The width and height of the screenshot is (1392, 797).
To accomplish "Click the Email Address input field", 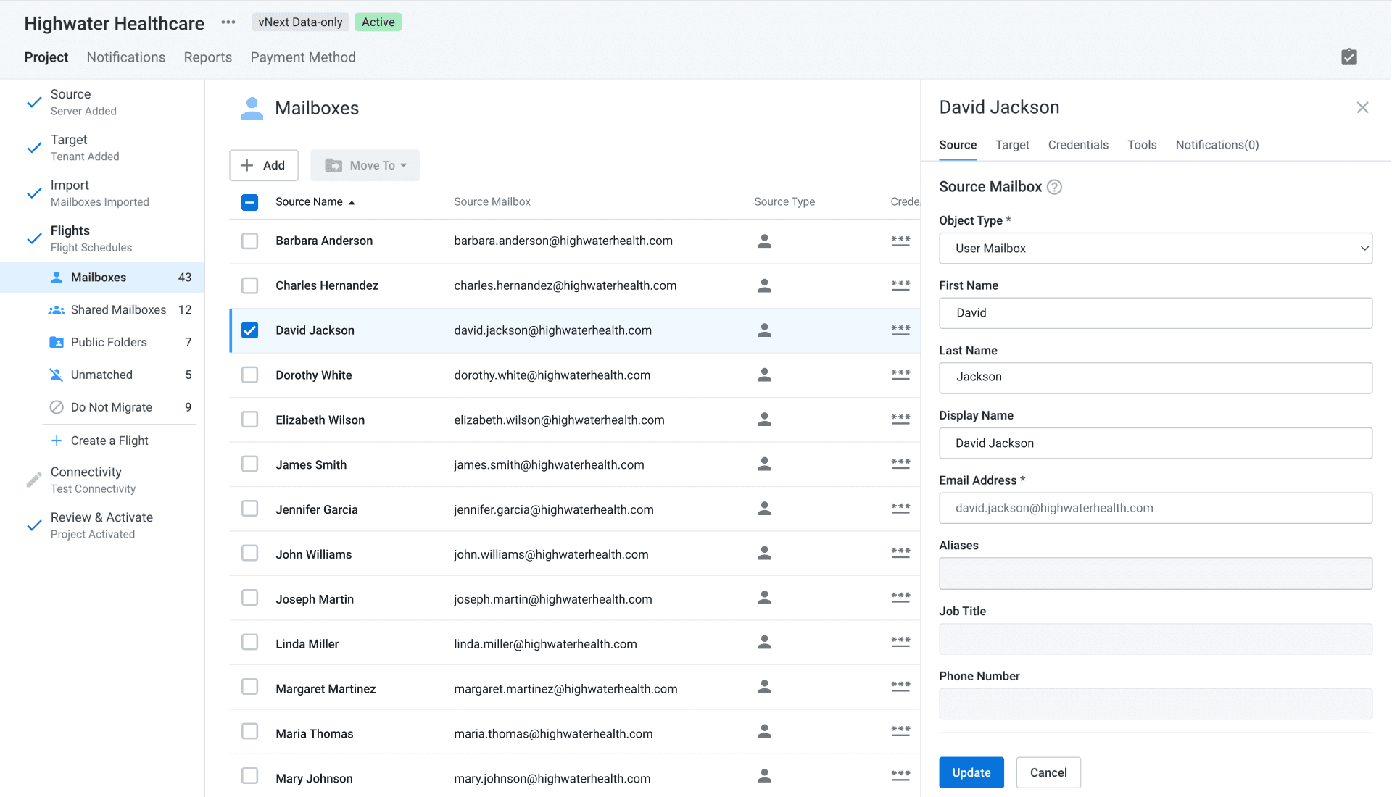I will [1155, 508].
